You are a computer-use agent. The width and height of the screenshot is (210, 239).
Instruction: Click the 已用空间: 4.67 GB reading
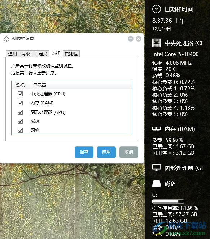(173, 146)
